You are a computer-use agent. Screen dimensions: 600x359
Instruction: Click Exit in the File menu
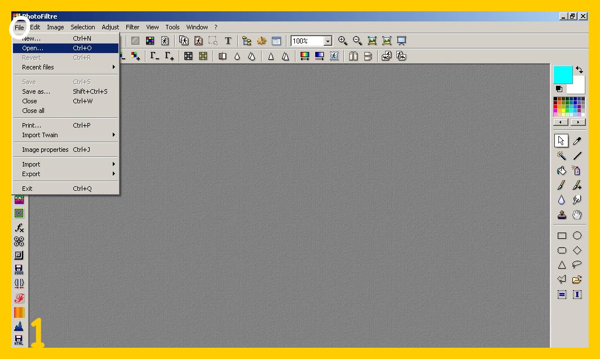point(27,189)
